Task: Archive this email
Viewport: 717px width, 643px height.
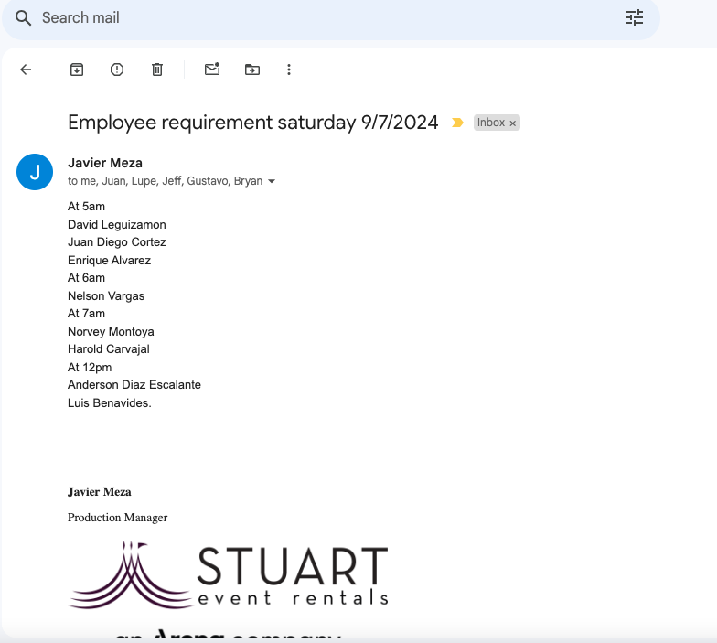Action: 77,70
